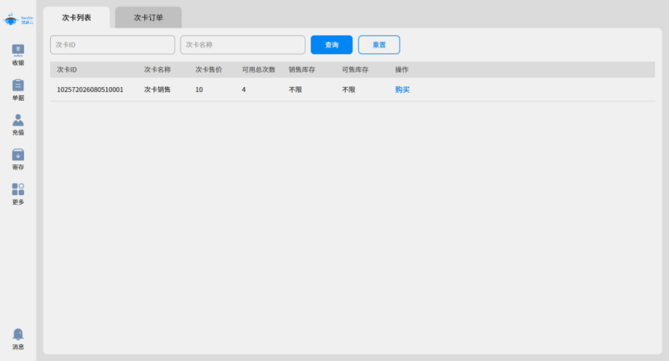This screenshot has width=669, height=361.
Task: Click the 销售库存 column header
Action: 302,69
